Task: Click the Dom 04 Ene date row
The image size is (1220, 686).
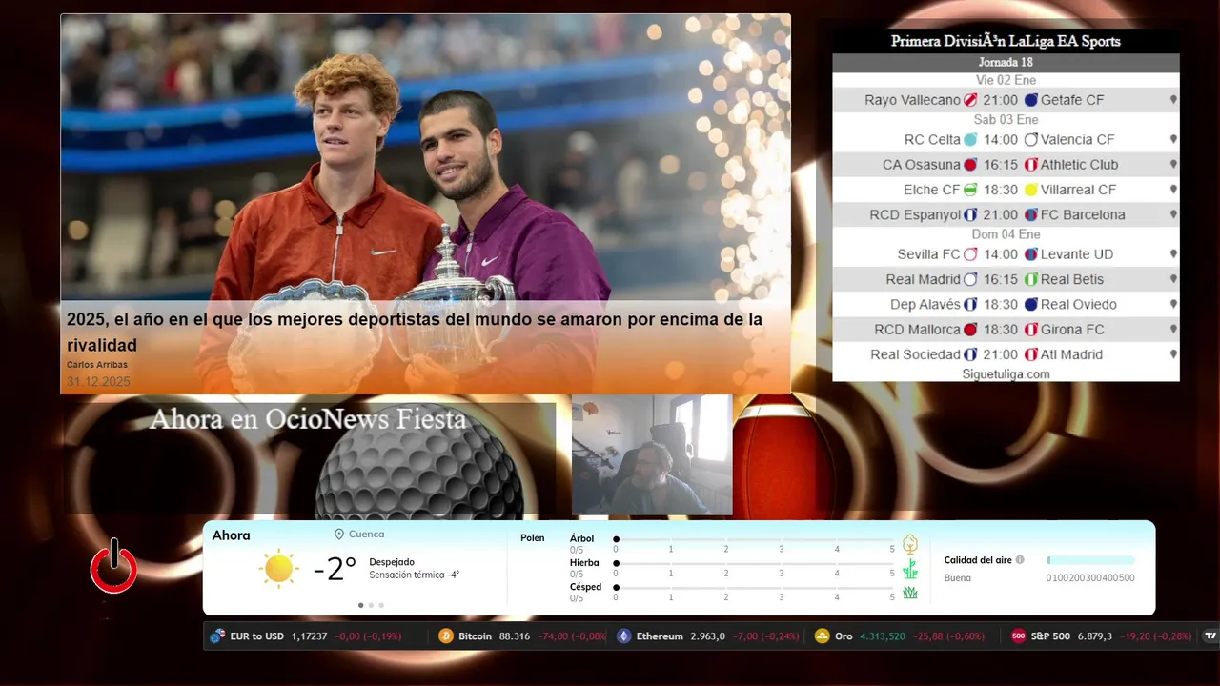Action: coord(1006,234)
